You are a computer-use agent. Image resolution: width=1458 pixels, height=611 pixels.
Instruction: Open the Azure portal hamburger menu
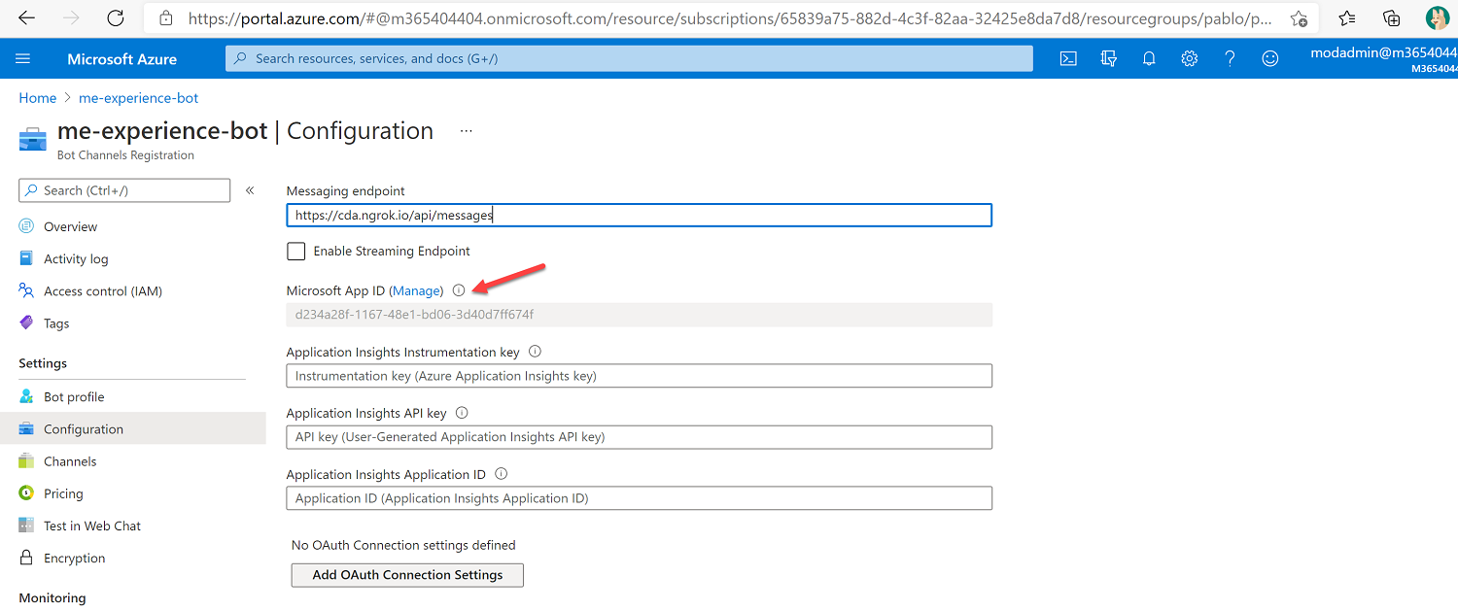(23, 58)
